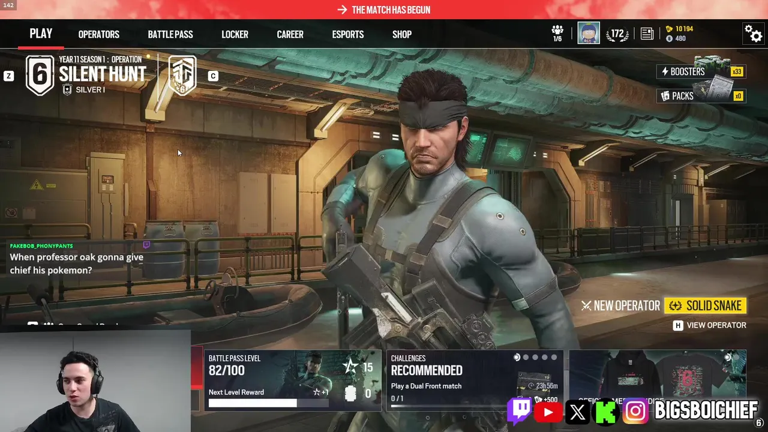Open the squad members icon showing 1/6
Screen dimensions: 768x432
[557, 34]
